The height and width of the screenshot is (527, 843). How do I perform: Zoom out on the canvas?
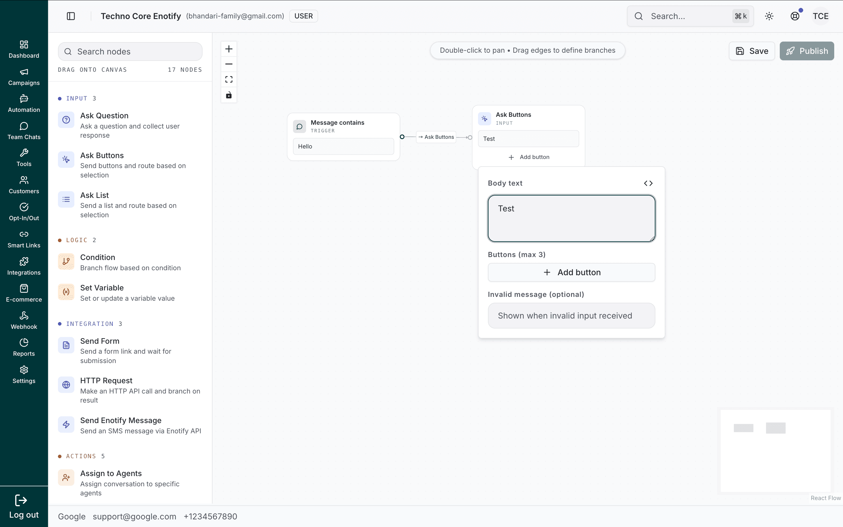point(229,64)
